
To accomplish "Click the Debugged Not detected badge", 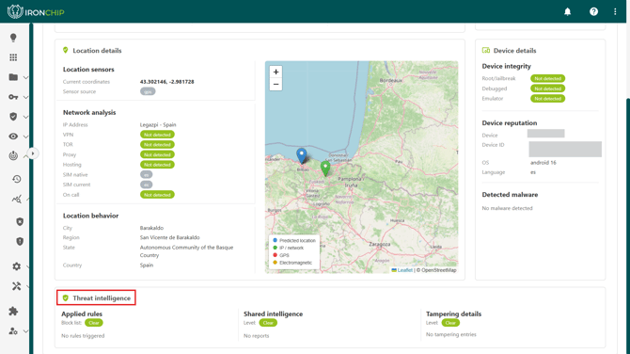I will tap(547, 88).
